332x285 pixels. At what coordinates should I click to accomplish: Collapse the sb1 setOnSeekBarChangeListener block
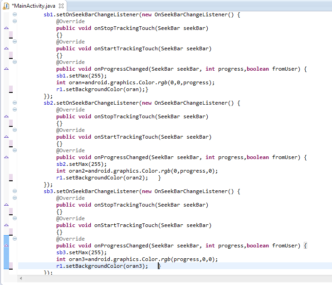[x=15, y=14]
